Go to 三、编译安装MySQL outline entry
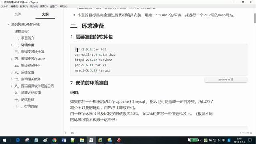256x144 pixels. [x=30, y=52]
